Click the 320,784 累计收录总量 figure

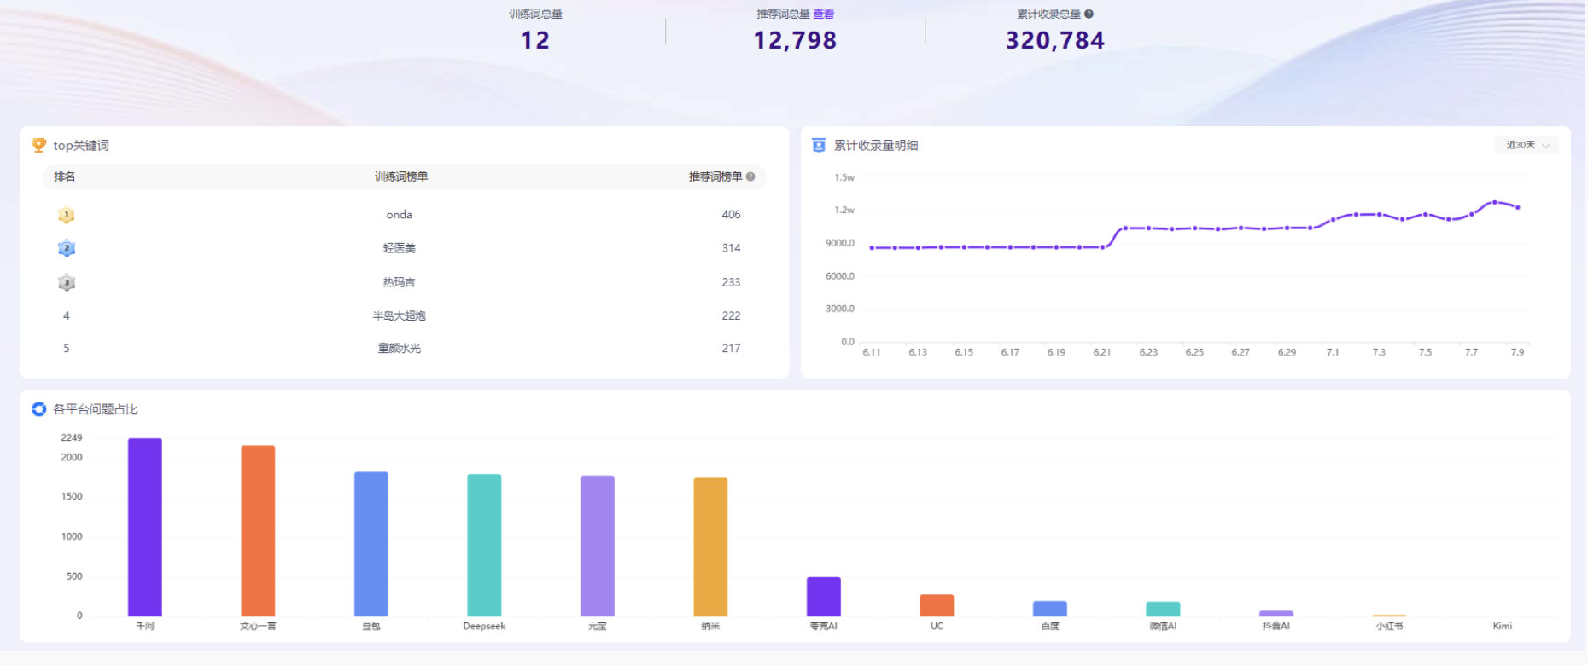tap(1055, 40)
